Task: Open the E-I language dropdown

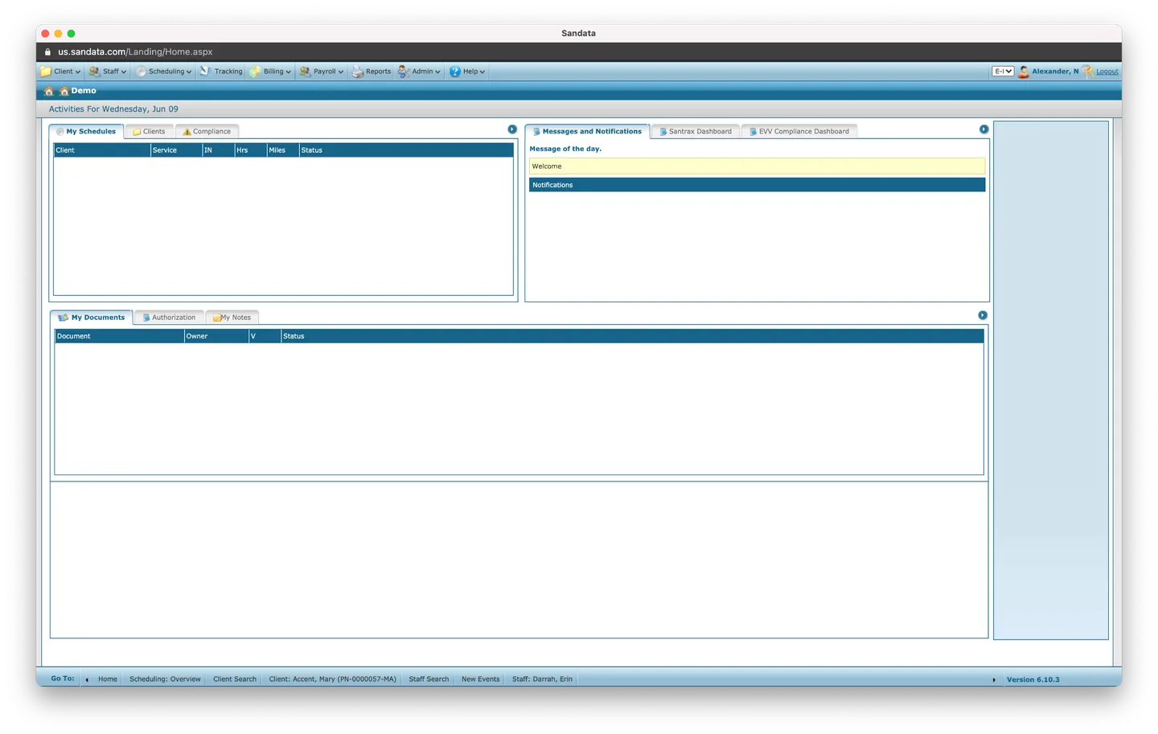Action: coord(1002,71)
